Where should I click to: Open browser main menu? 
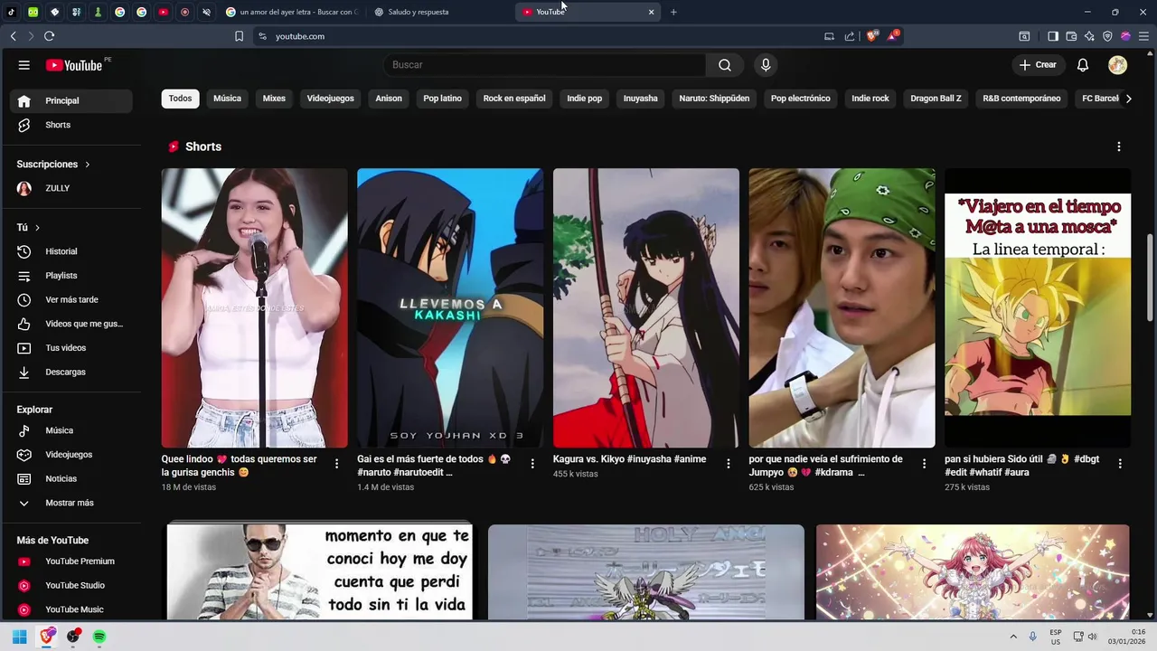[x=1143, y=36]
